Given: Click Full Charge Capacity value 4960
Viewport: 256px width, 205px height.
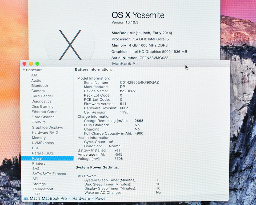Looking at the screenshot, I should click(139, 133).
